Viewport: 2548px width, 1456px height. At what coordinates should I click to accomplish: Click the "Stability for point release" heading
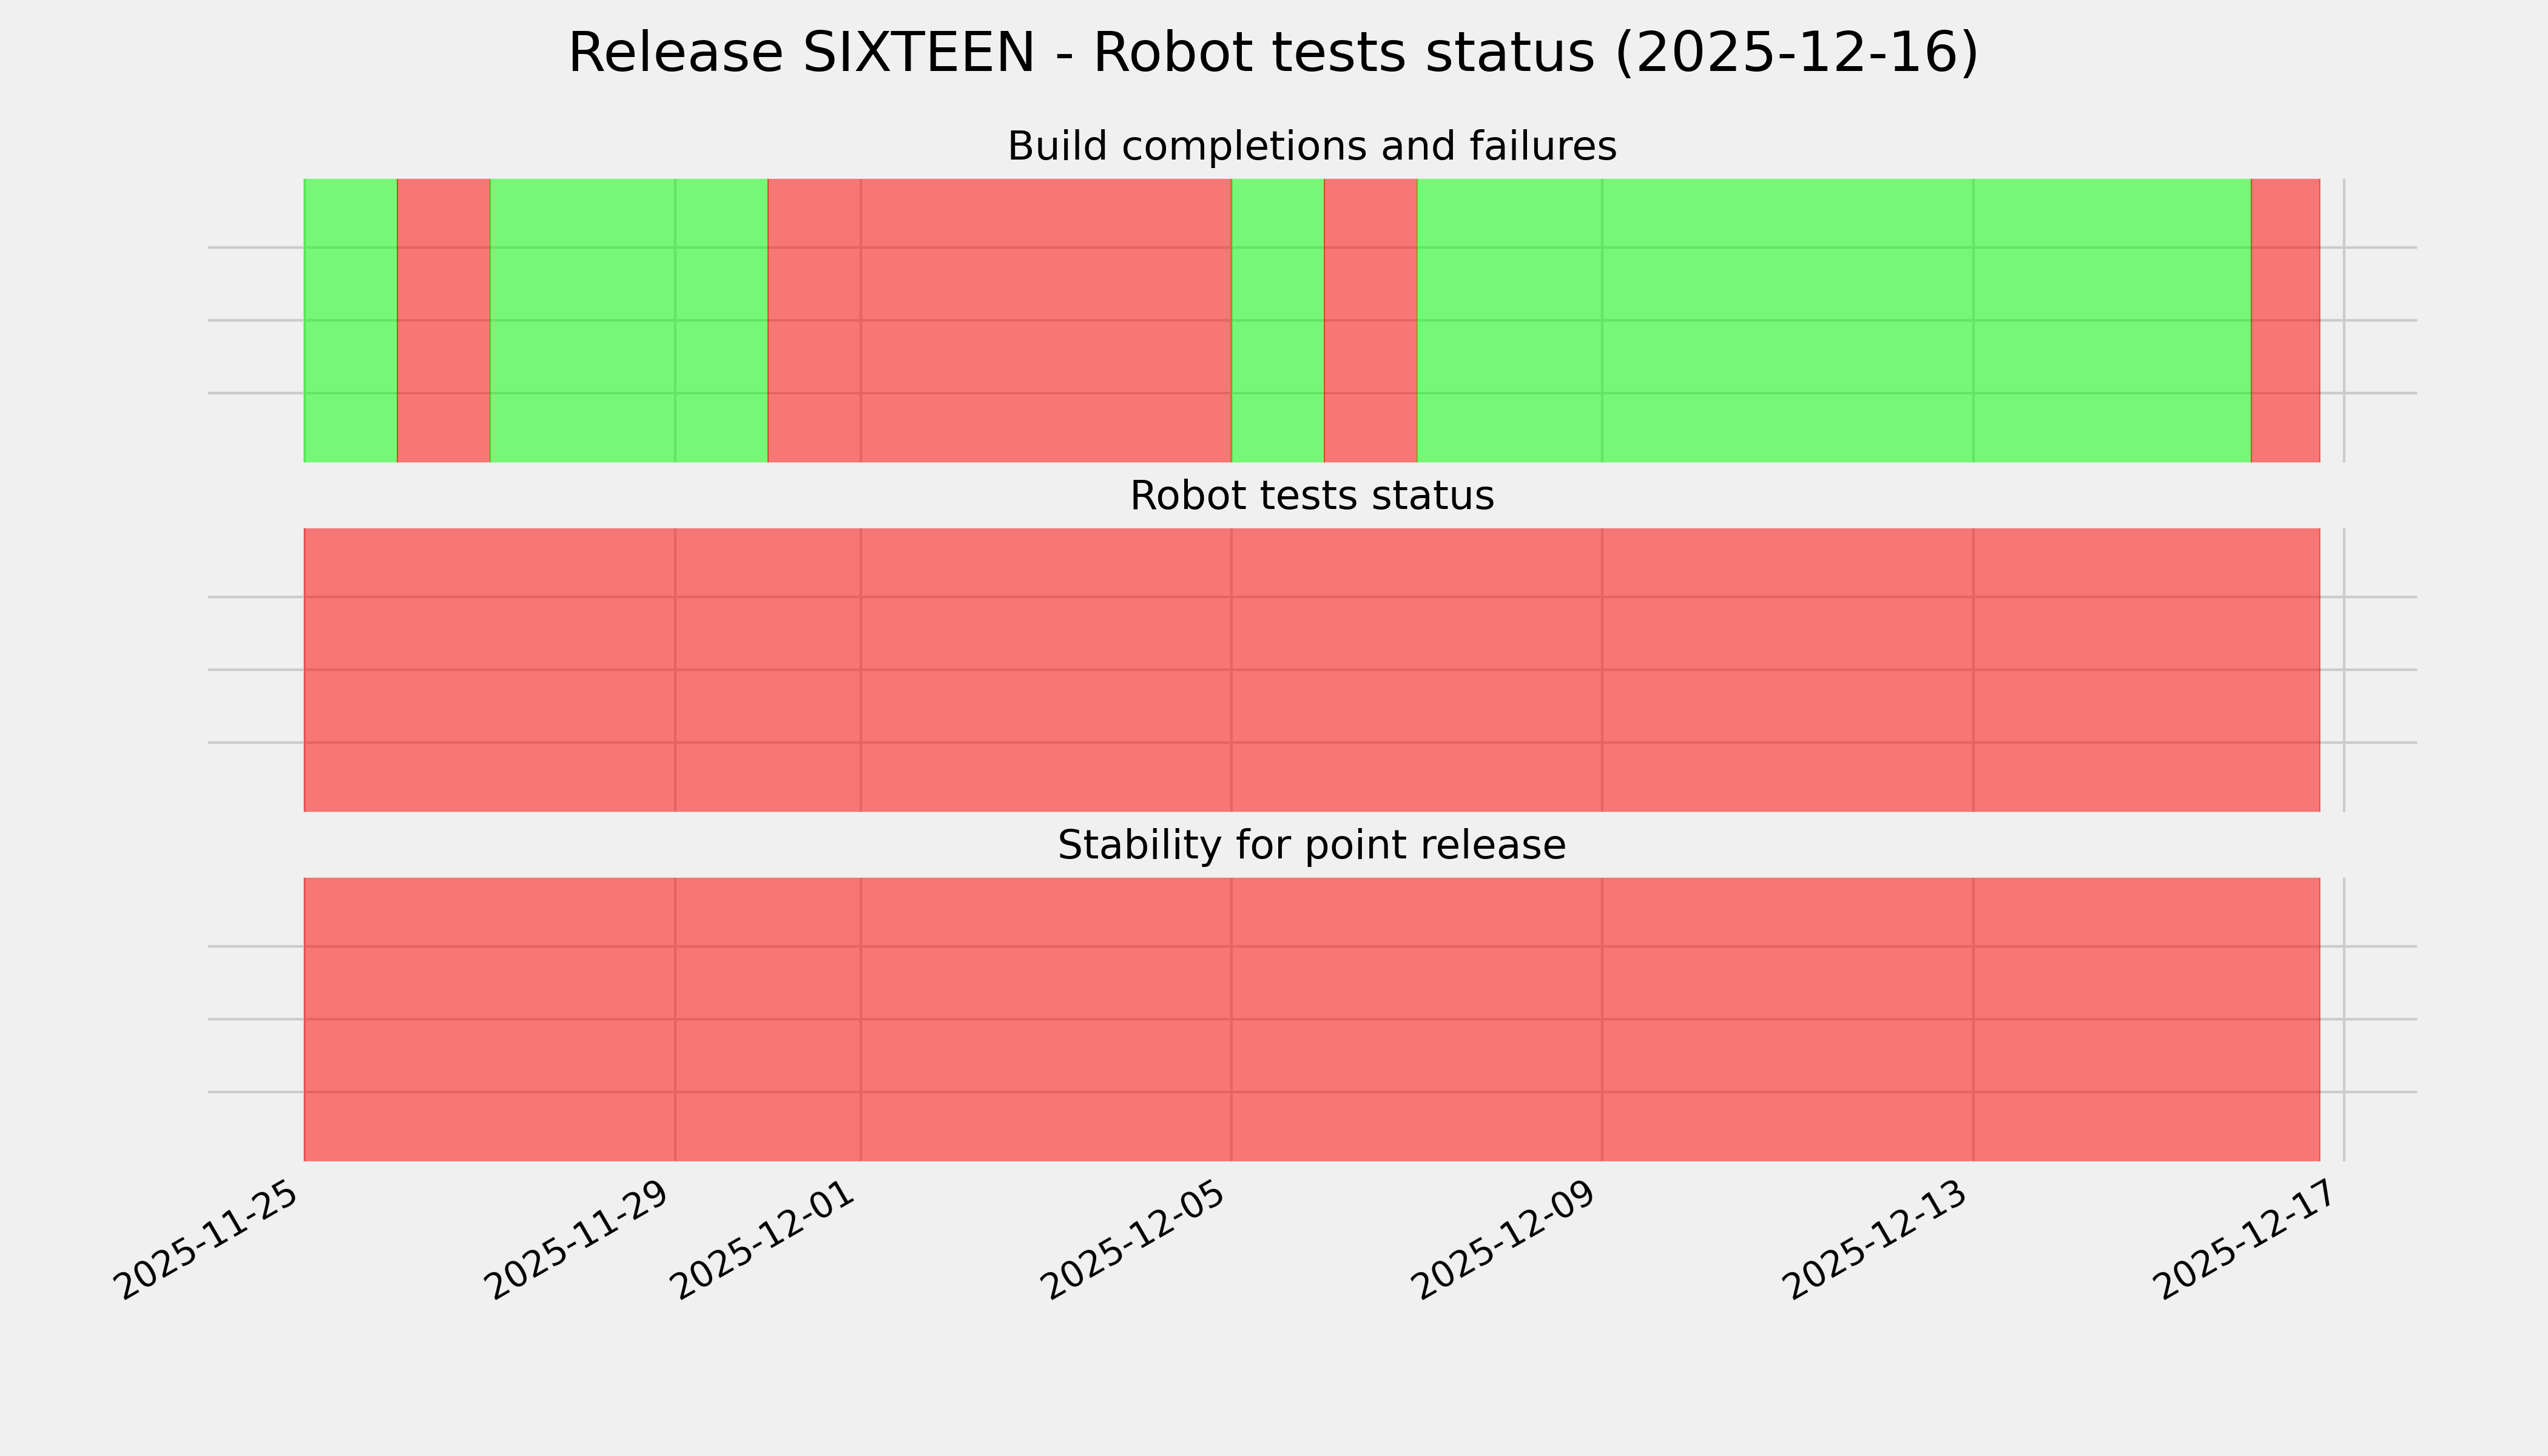(x=1311, y=846)
